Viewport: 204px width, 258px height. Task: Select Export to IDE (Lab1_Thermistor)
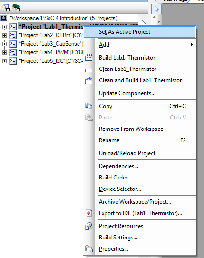click(x=140, y=213)
